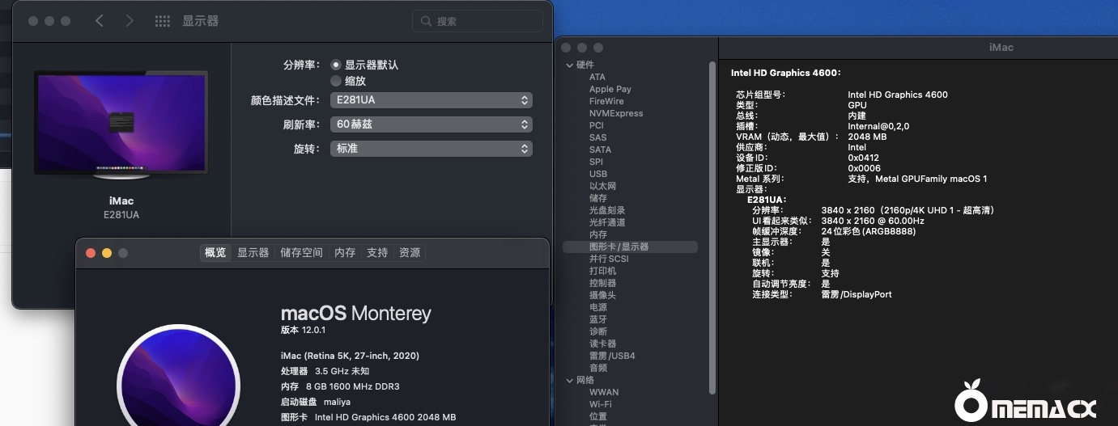The width and height of the screenshot is (1118, 426).
Task: Switch to the 储存空间 tab
Action: [301, 253]
